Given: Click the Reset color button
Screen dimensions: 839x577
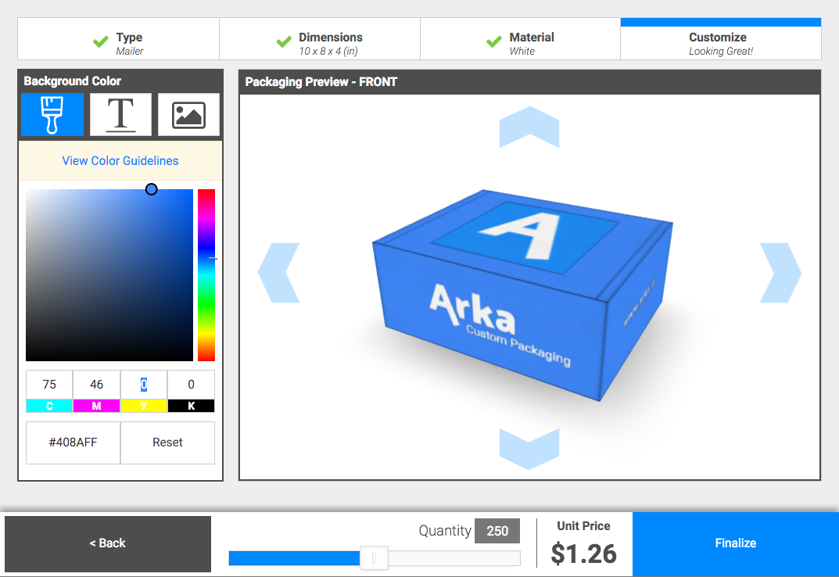Looking at the screenshot, I should [167, 443].
